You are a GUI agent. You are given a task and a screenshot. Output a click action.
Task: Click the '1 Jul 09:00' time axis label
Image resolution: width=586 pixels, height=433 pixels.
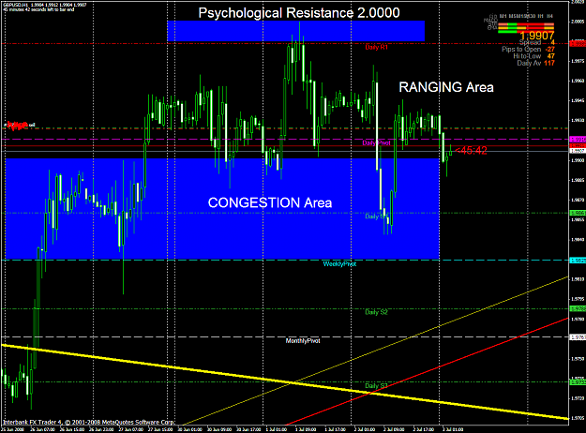coord(306,429)
